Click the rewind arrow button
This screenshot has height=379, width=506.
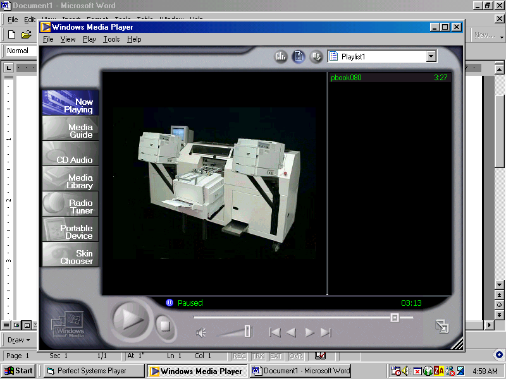click(291, 332)
